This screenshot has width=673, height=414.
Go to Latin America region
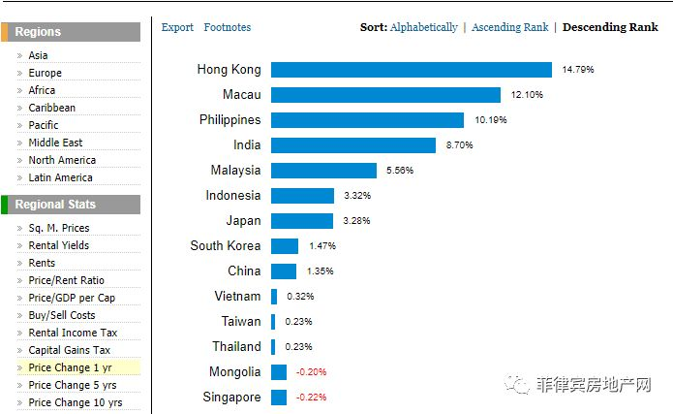coord(60,177)
